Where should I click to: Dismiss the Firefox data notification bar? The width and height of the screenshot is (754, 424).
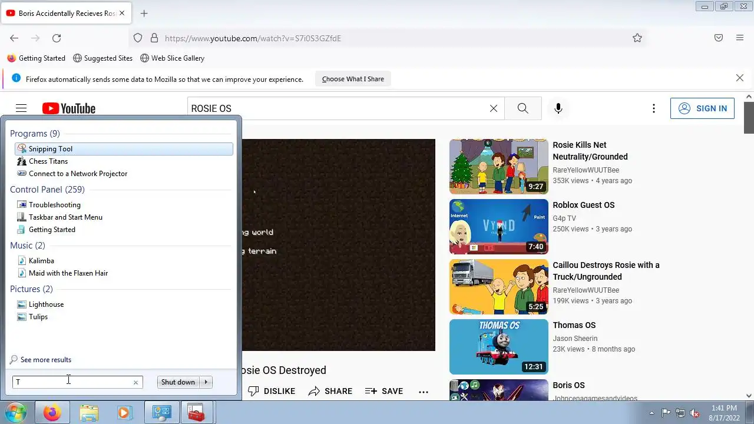click(740, 78)
